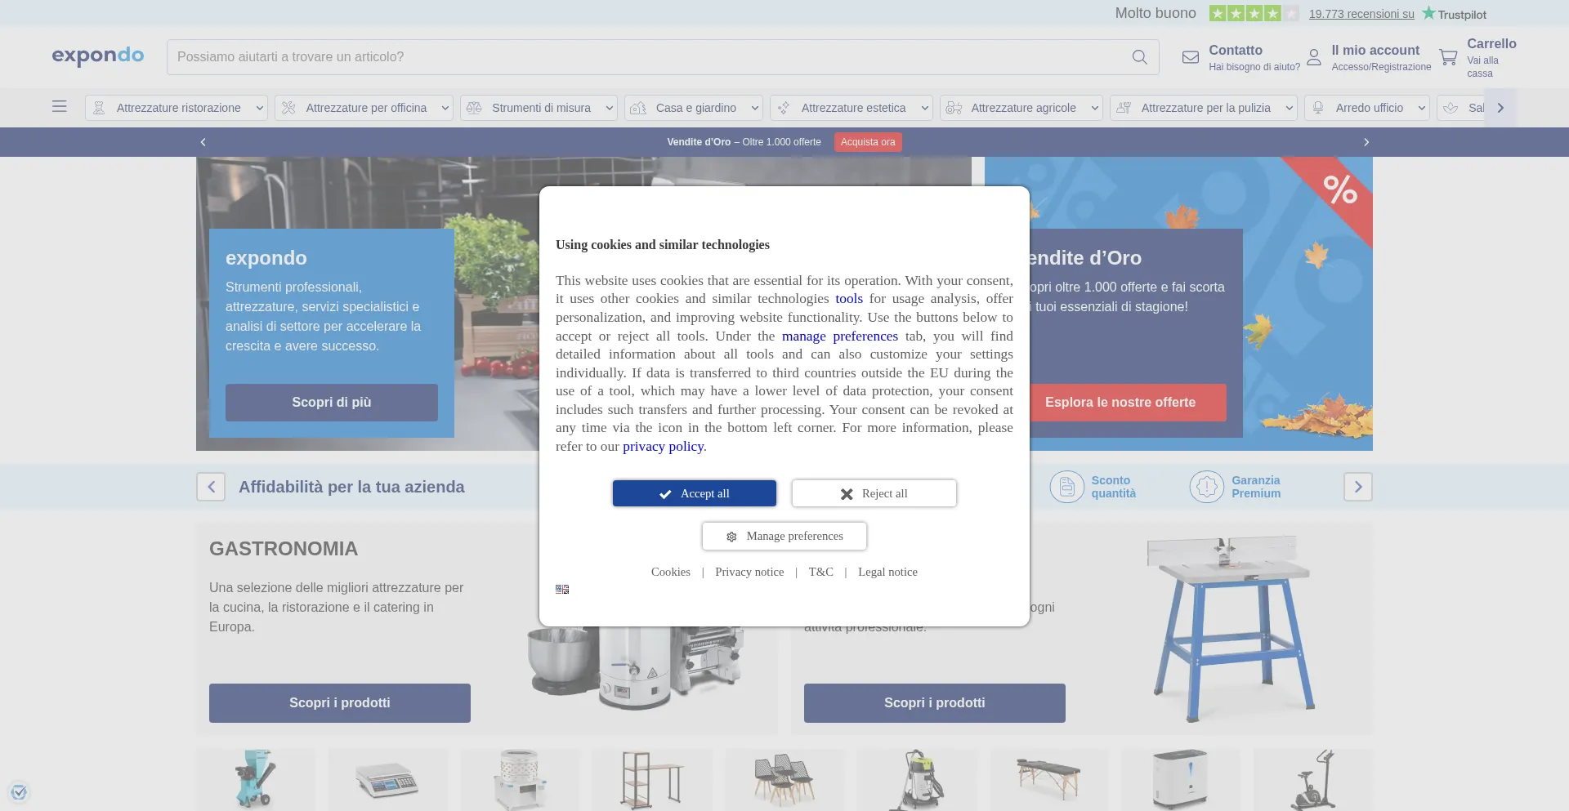This screenshot has width=1569, height=811.
Task: Click 19.773 recensioni su Trustpilot link
Action: tap(1361, 14)
